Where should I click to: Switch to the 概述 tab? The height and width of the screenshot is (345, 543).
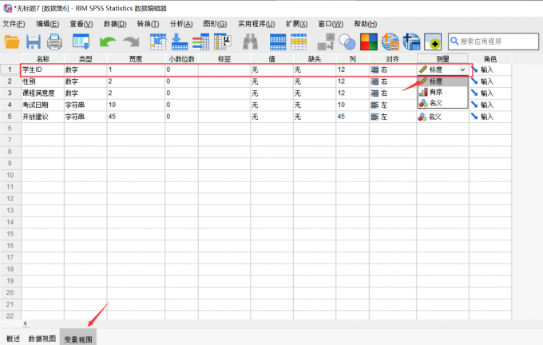coord(12,339)
